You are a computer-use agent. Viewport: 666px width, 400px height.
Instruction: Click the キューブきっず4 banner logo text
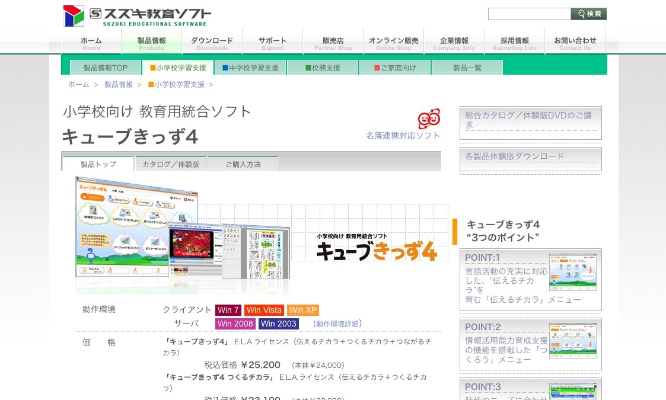pos(377,251)
